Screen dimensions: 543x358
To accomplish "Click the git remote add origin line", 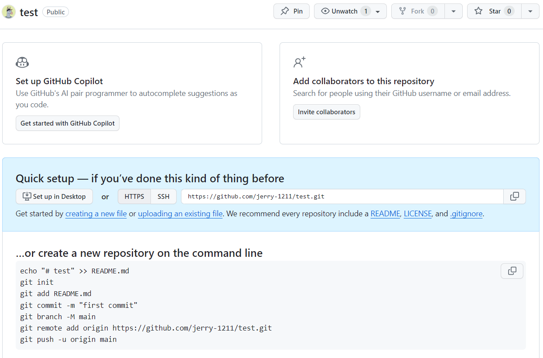I will click(146, 328).
